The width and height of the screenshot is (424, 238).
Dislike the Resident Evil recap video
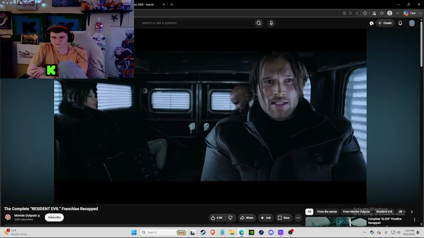pyautogui.click(x=230, y=218)
